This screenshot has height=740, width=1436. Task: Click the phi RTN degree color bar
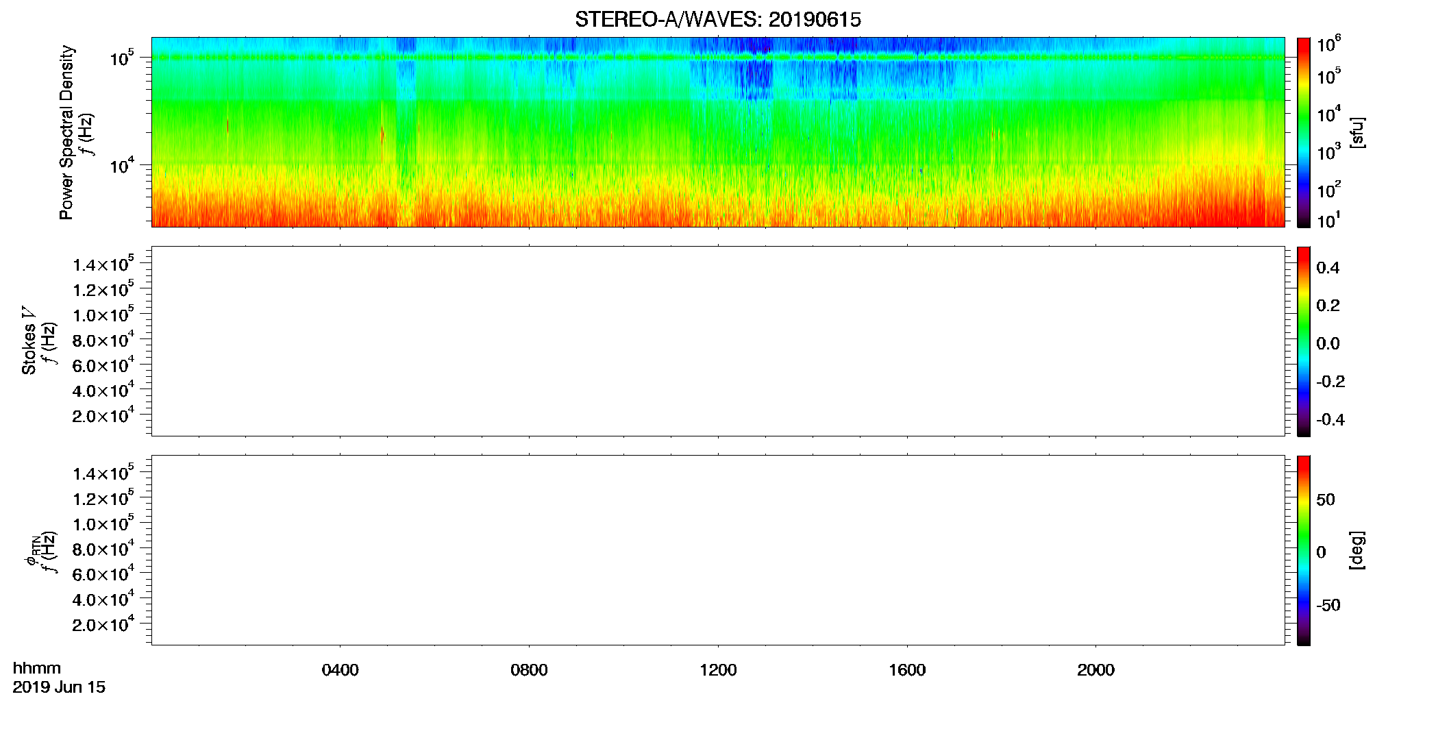[1304, 550]
